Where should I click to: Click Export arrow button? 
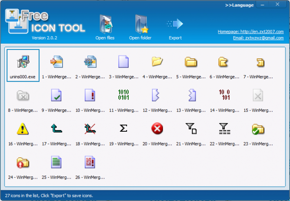pos(175,29)
